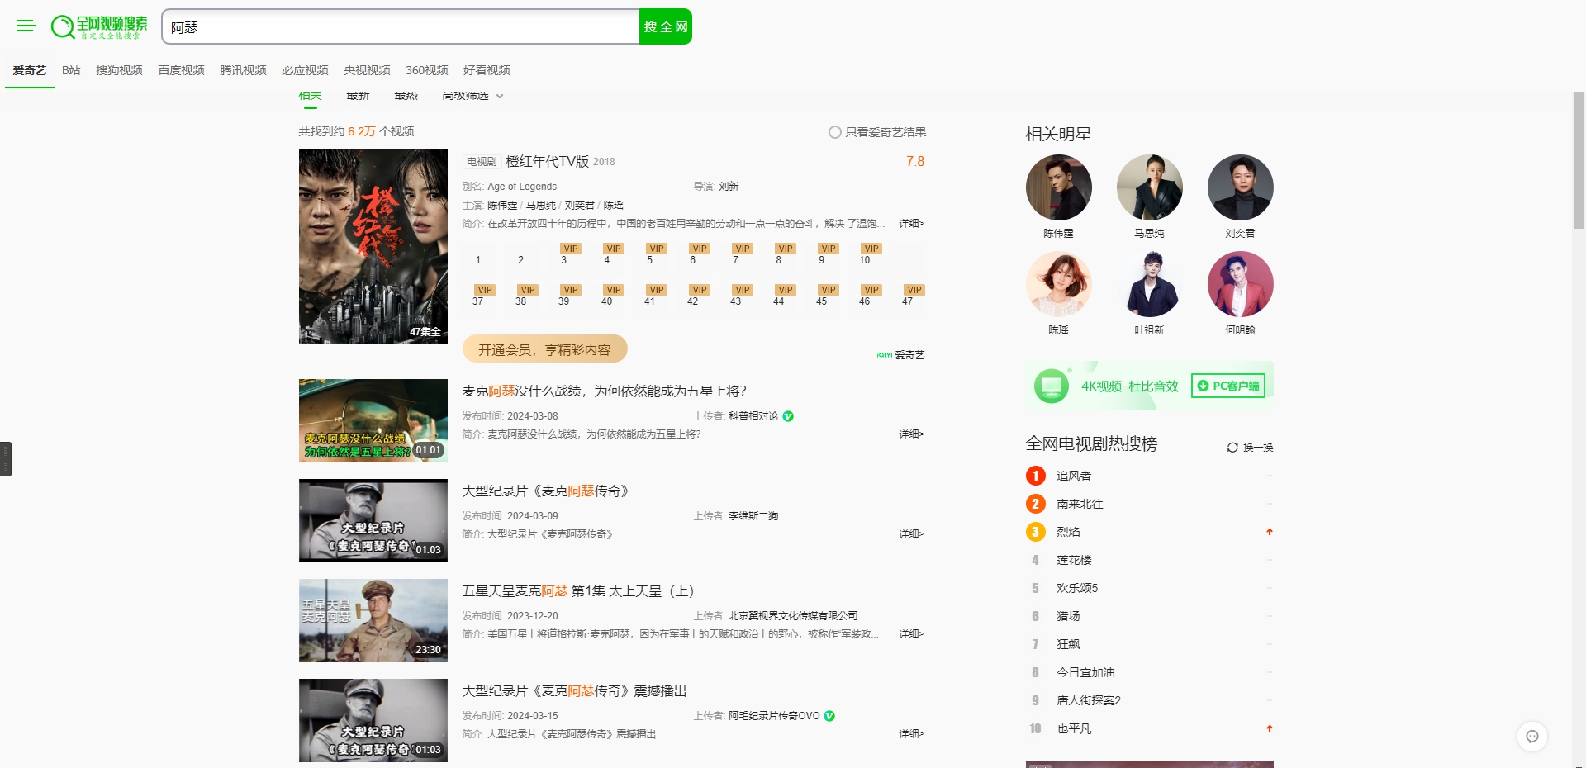Open 猎场 in hot search list

pos(1068,616)
